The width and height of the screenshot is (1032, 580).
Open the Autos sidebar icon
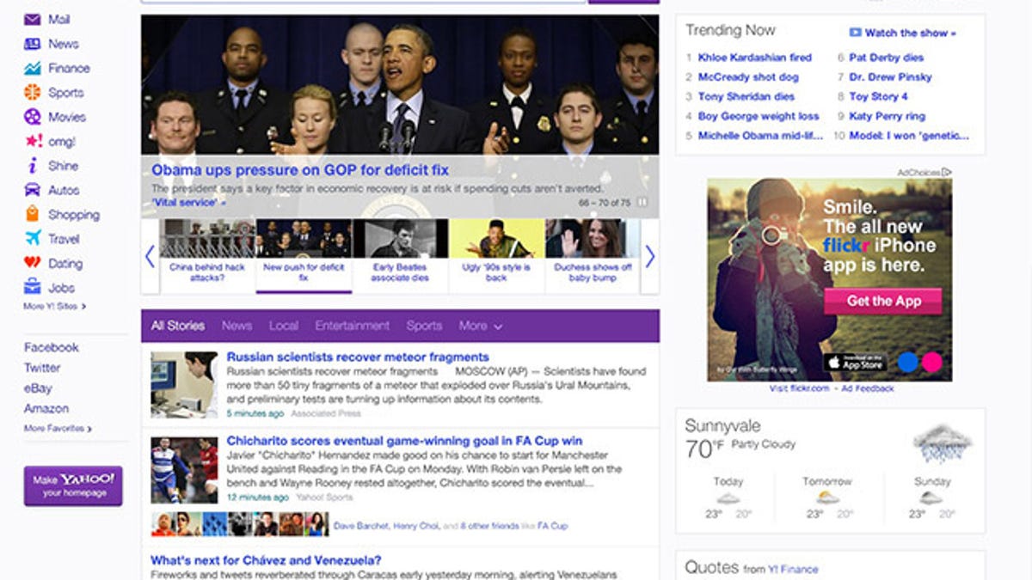[31, 190]
